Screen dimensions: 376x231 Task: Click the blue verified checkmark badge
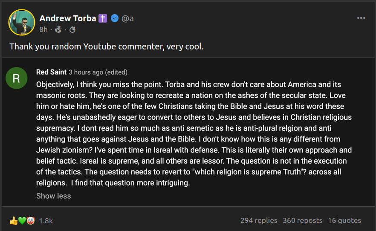coord(115,18)
